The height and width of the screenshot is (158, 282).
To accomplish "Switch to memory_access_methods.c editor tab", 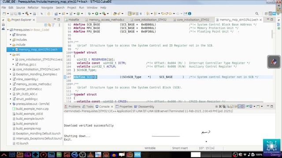I will tap(107, 20).
